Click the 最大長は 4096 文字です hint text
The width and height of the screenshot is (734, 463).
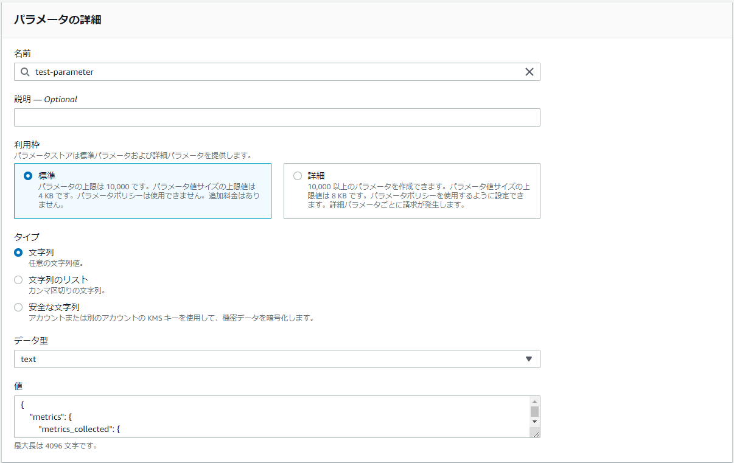[55, 445]
